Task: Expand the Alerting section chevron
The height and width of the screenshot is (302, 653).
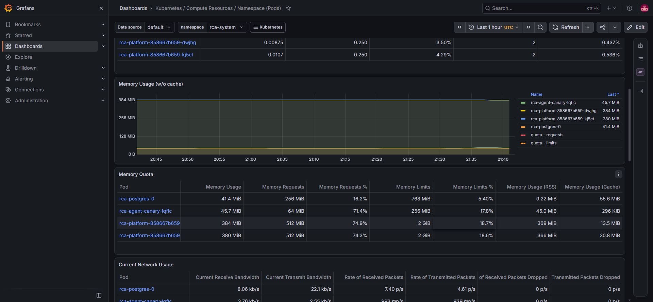Action: [103, 79]
